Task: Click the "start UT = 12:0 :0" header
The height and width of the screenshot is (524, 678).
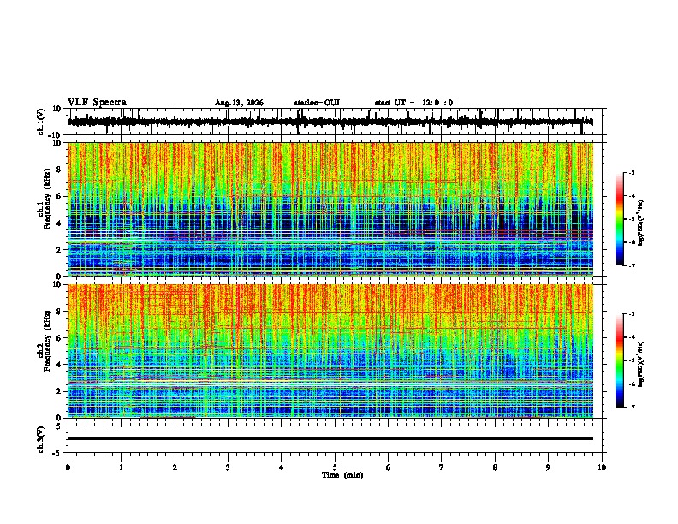Action: pos(413,103)
